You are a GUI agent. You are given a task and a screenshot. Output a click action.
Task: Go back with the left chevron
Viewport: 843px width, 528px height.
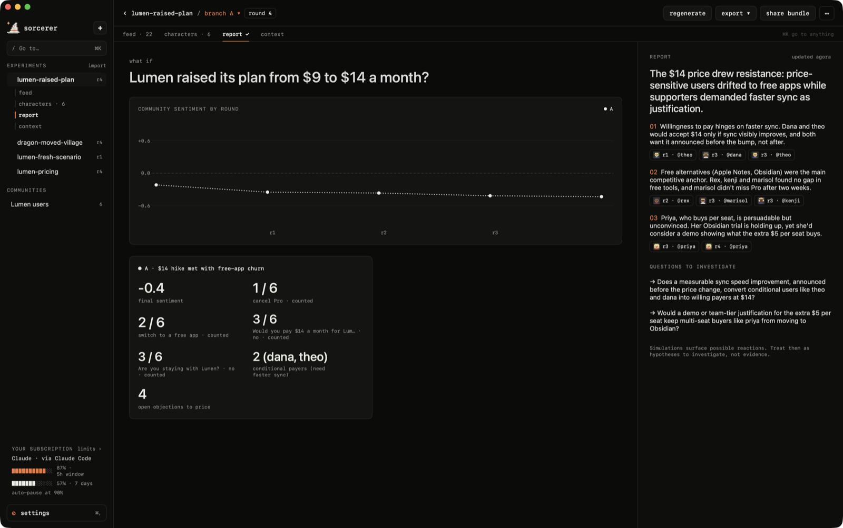click(125, 13)
